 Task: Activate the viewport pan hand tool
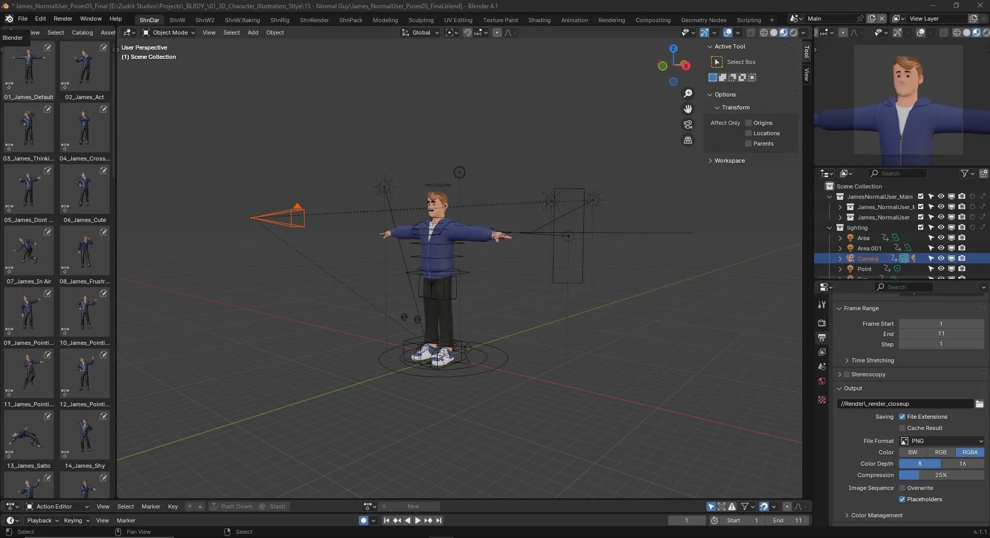(688, 109)
